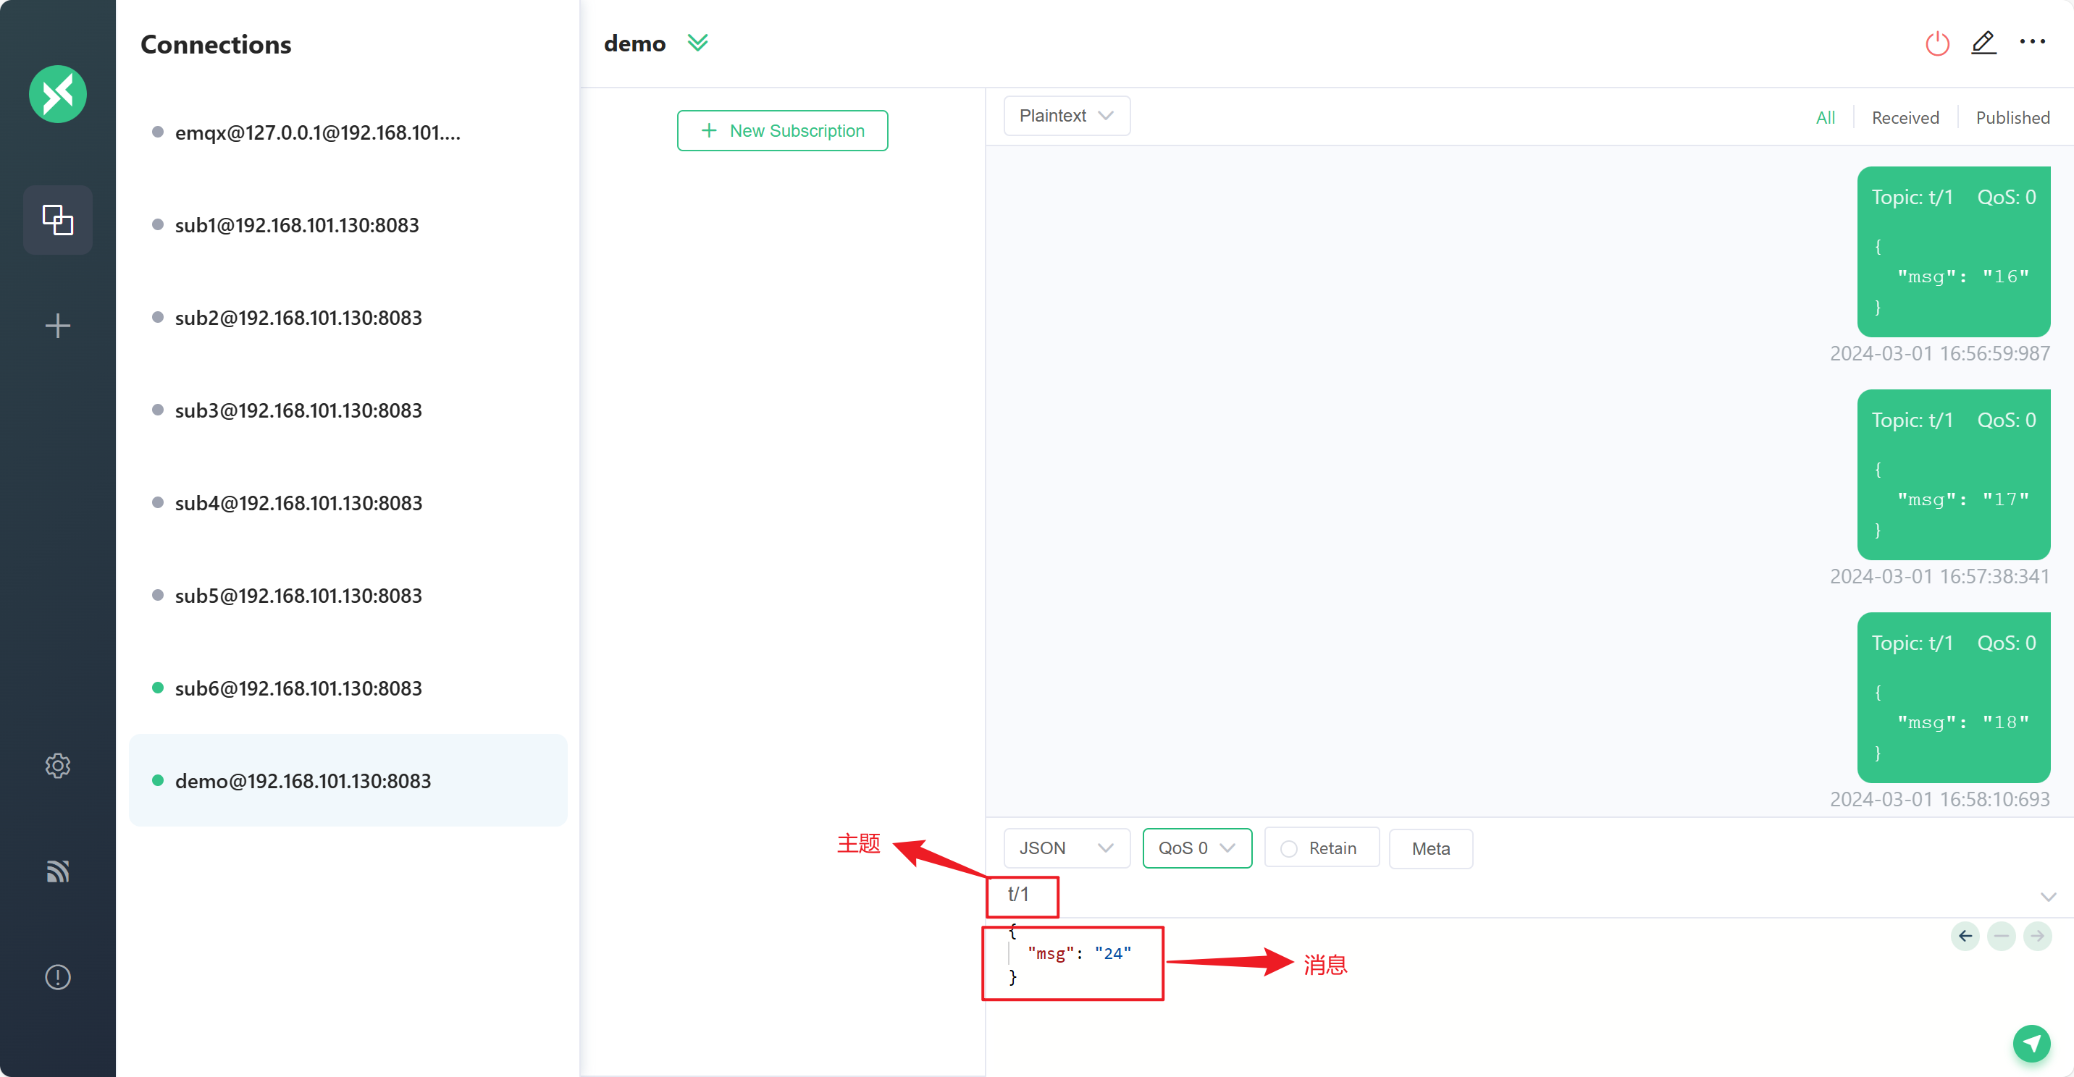Disconnect using the red power icon
Image resolution: width=2074 pixels, height=1077 pixels.
click(x=1937, y=43)
